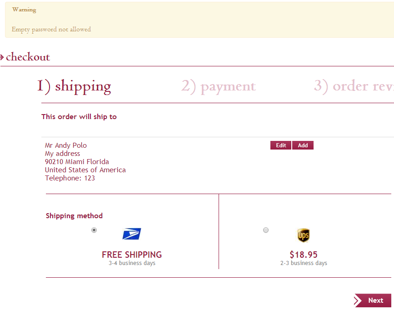Viewport: 394px width, 310px height.
Task: Click the $18.95 shipping price
Action: pos(304,255)
